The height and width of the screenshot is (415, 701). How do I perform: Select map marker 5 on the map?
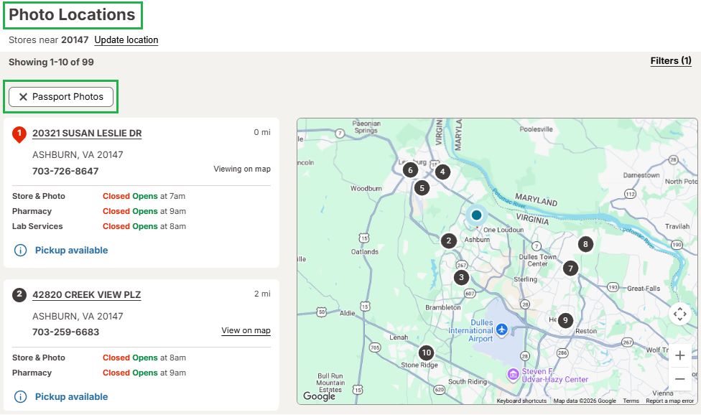[x=422, y=188]
